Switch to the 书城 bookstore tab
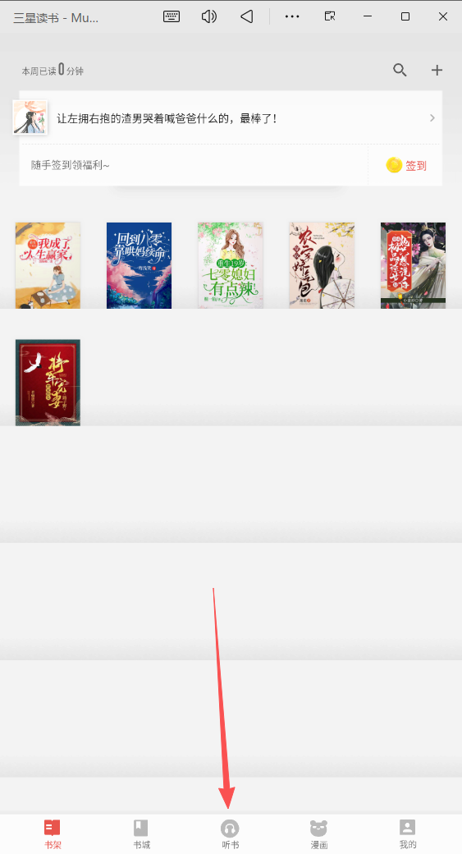The height and width of the screenshot is (854, 462). click(x=141, y=834)
